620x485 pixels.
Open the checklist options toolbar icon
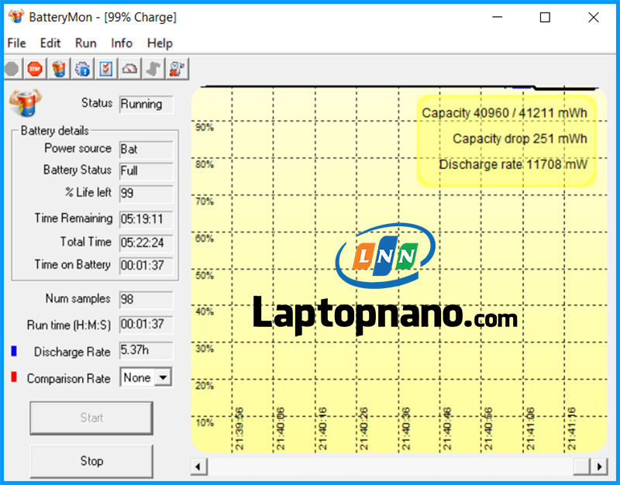click(106, 68)
